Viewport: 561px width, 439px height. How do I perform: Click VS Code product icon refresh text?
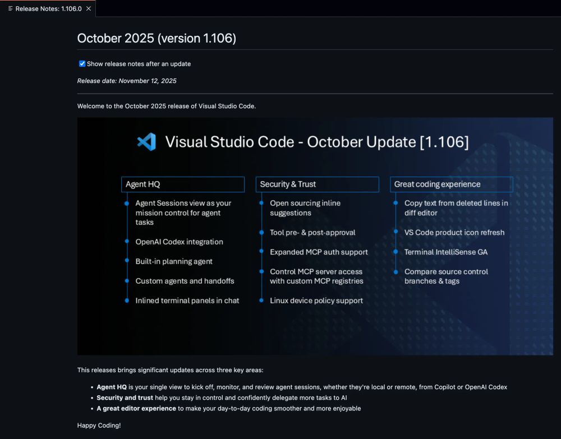[x=454, y=232]
